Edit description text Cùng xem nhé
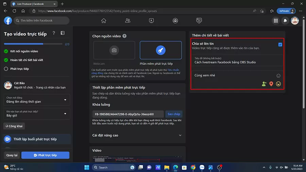The image size is (306, 172). pos(205,75)
